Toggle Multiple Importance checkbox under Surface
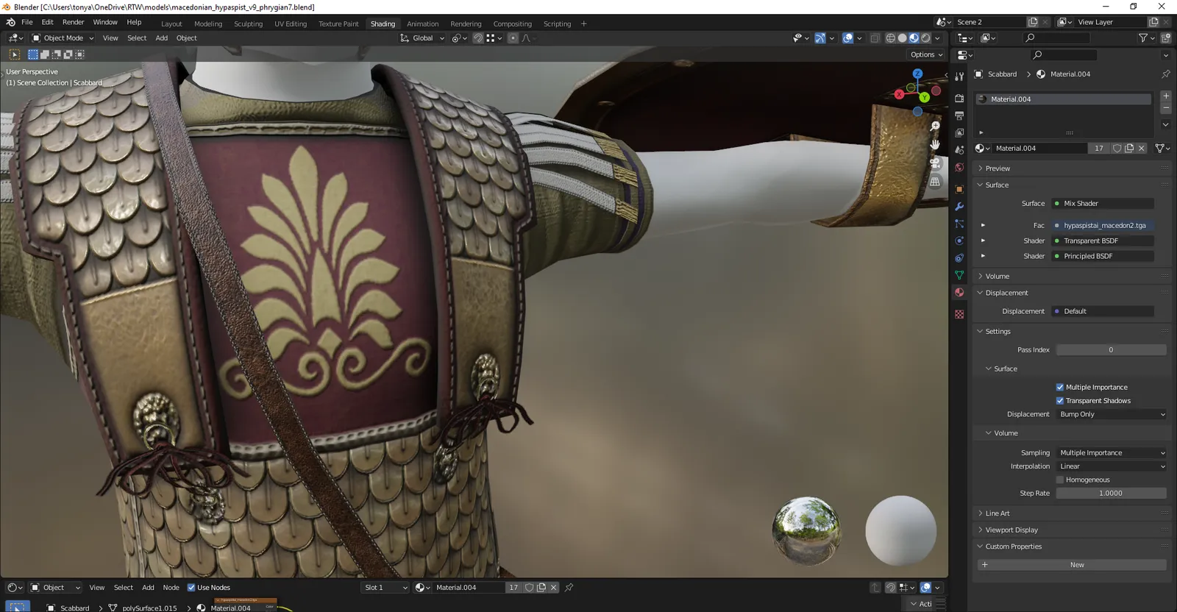The image size is (1177, 612). (x=1060, y=388)
